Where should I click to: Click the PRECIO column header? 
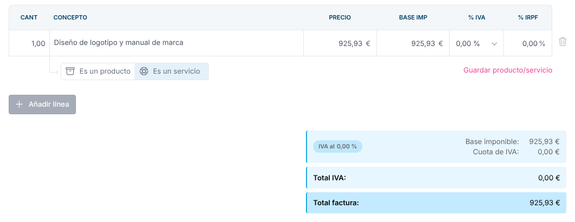point(340,17)
